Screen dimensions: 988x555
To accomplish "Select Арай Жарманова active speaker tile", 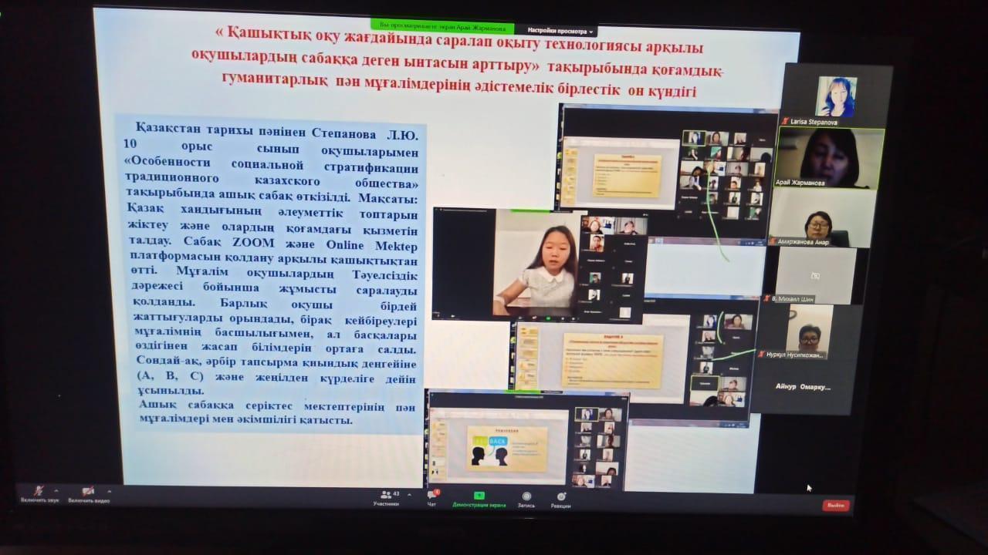I will click(x=831, y=158).
